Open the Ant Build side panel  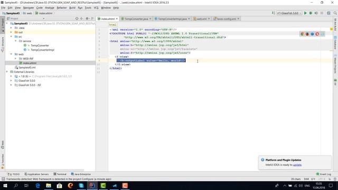click(x=335, y=24)
